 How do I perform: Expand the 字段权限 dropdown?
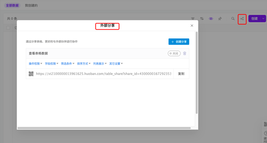click(x=52, y=64)
